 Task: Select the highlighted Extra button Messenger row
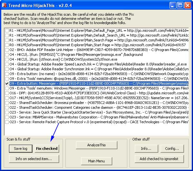tap(99, 83)
